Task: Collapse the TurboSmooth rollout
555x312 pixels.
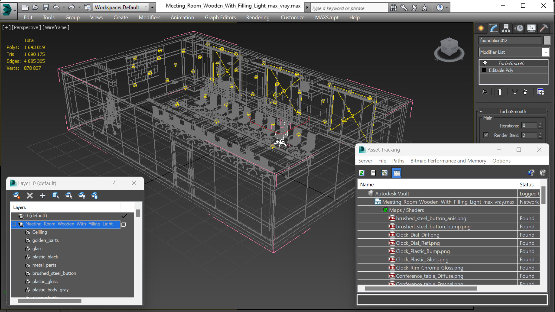Action: 480,111
